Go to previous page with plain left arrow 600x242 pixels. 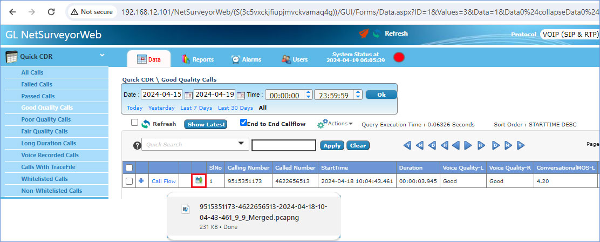click(456, 145)
